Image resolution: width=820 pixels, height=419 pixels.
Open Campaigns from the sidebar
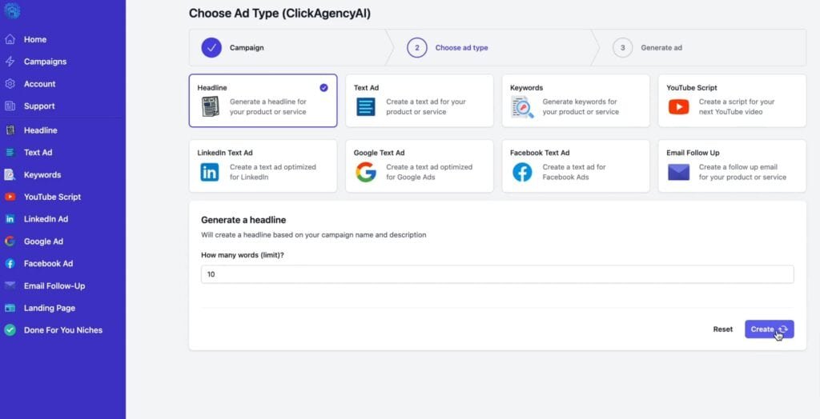[45, 62]
